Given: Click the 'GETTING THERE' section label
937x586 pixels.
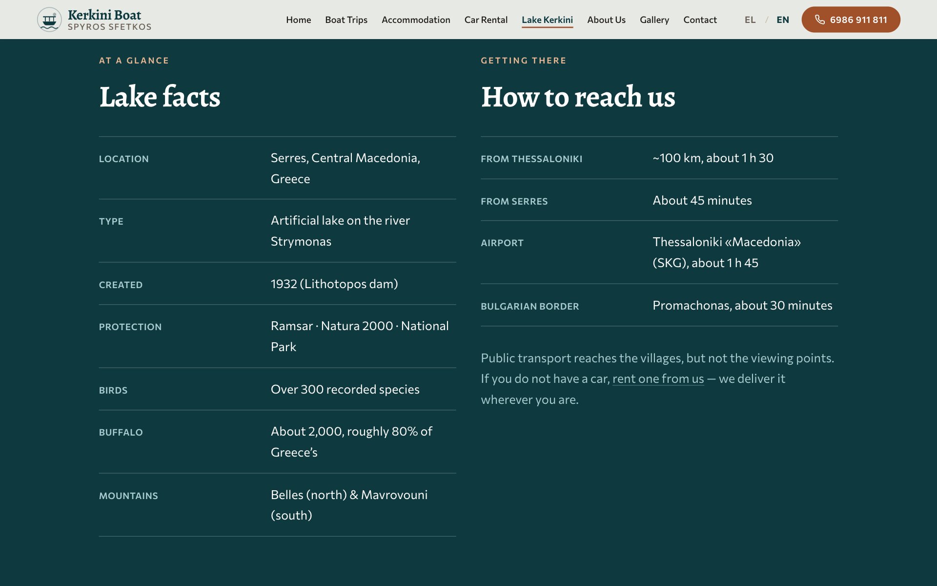Looking at the screenshot, I should [x=524, y=61].
